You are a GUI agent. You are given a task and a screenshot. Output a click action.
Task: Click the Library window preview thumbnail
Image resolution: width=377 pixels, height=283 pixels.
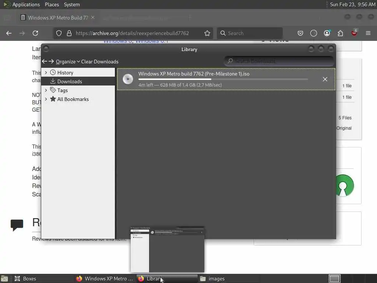tap(168, 249)
